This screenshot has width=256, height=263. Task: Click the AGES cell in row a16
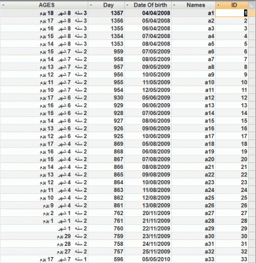44,128
